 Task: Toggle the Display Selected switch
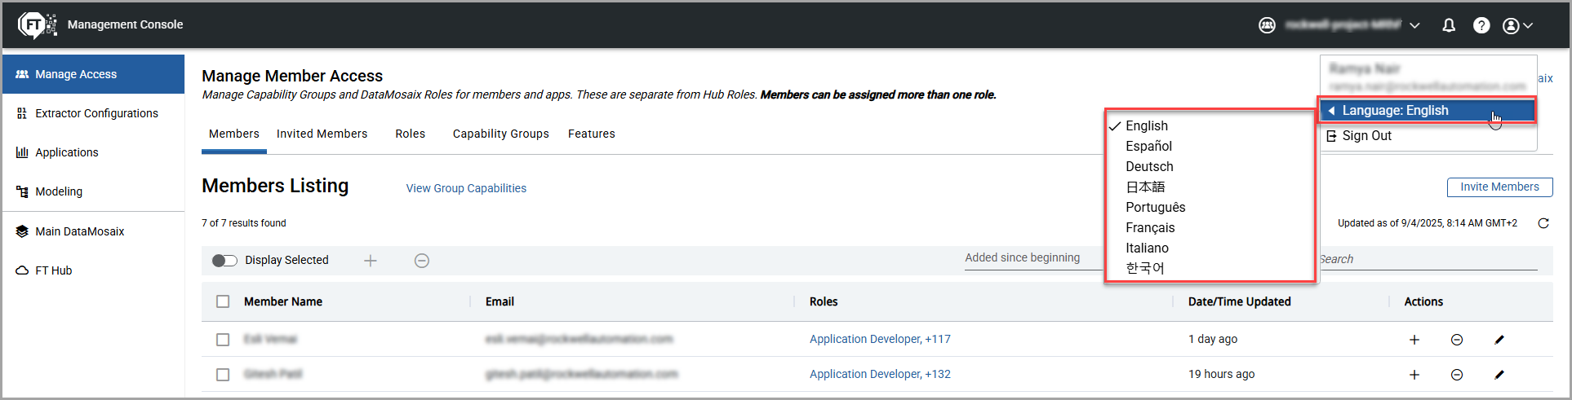[224, 261]
